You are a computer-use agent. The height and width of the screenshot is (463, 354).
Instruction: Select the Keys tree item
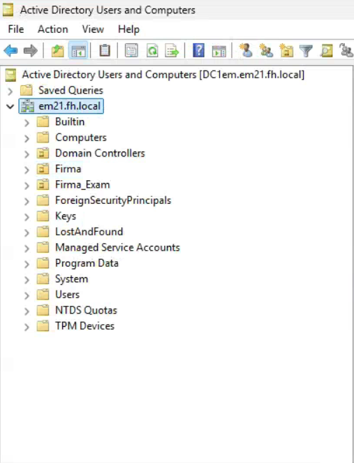click(x=66, y=216)
